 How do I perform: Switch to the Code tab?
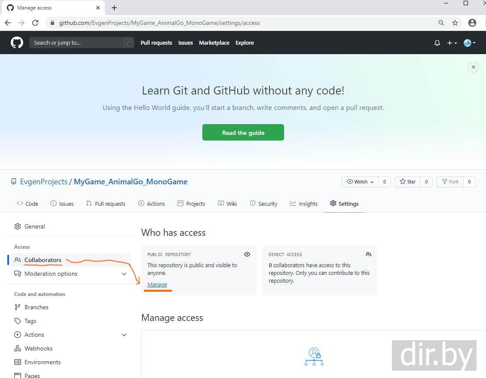tap(28, 204)
